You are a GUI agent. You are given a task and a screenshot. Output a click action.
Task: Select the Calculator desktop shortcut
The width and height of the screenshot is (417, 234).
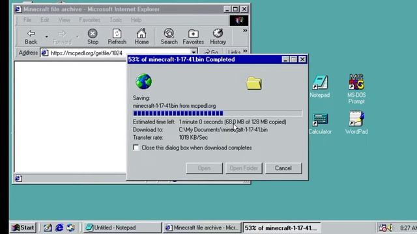tap(320, 123)
